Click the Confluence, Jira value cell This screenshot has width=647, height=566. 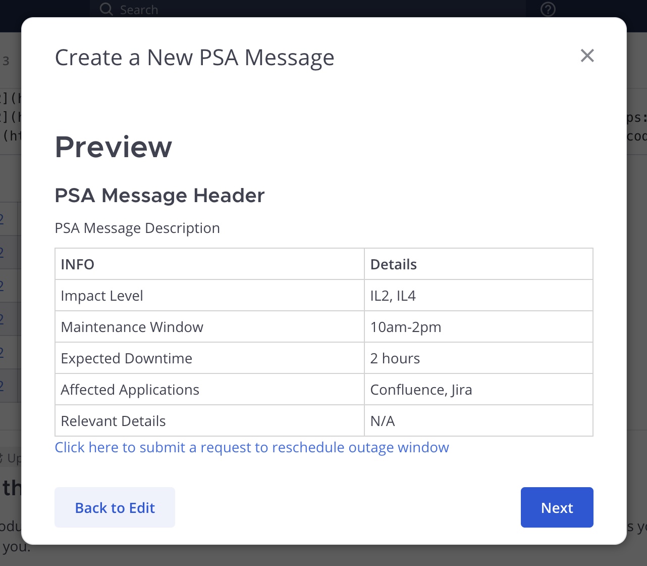pos(421,390)
